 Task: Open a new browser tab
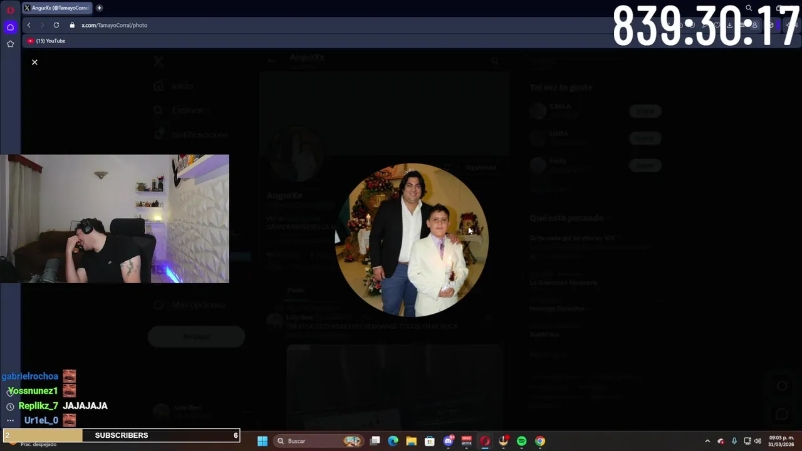(x=99, y=8)
